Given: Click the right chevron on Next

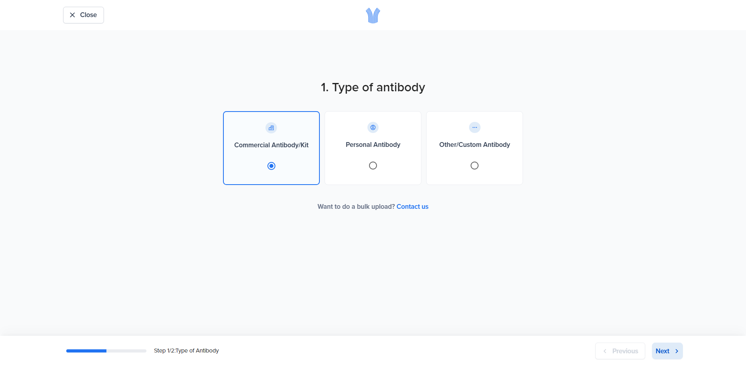Looking at the screenshot, I should (x=677, y=351).
